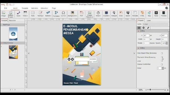The width and height of the screenshot is (170, 95).
Task: Open the Video dropdown
Action: click(x=25, y=14)
